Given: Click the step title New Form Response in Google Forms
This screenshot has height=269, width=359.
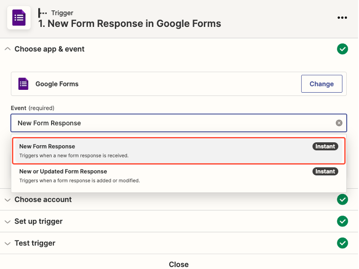Looking at the screenshot, I should coord(130,24).
